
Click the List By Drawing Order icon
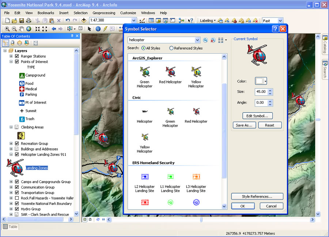[x=5, y=43]
